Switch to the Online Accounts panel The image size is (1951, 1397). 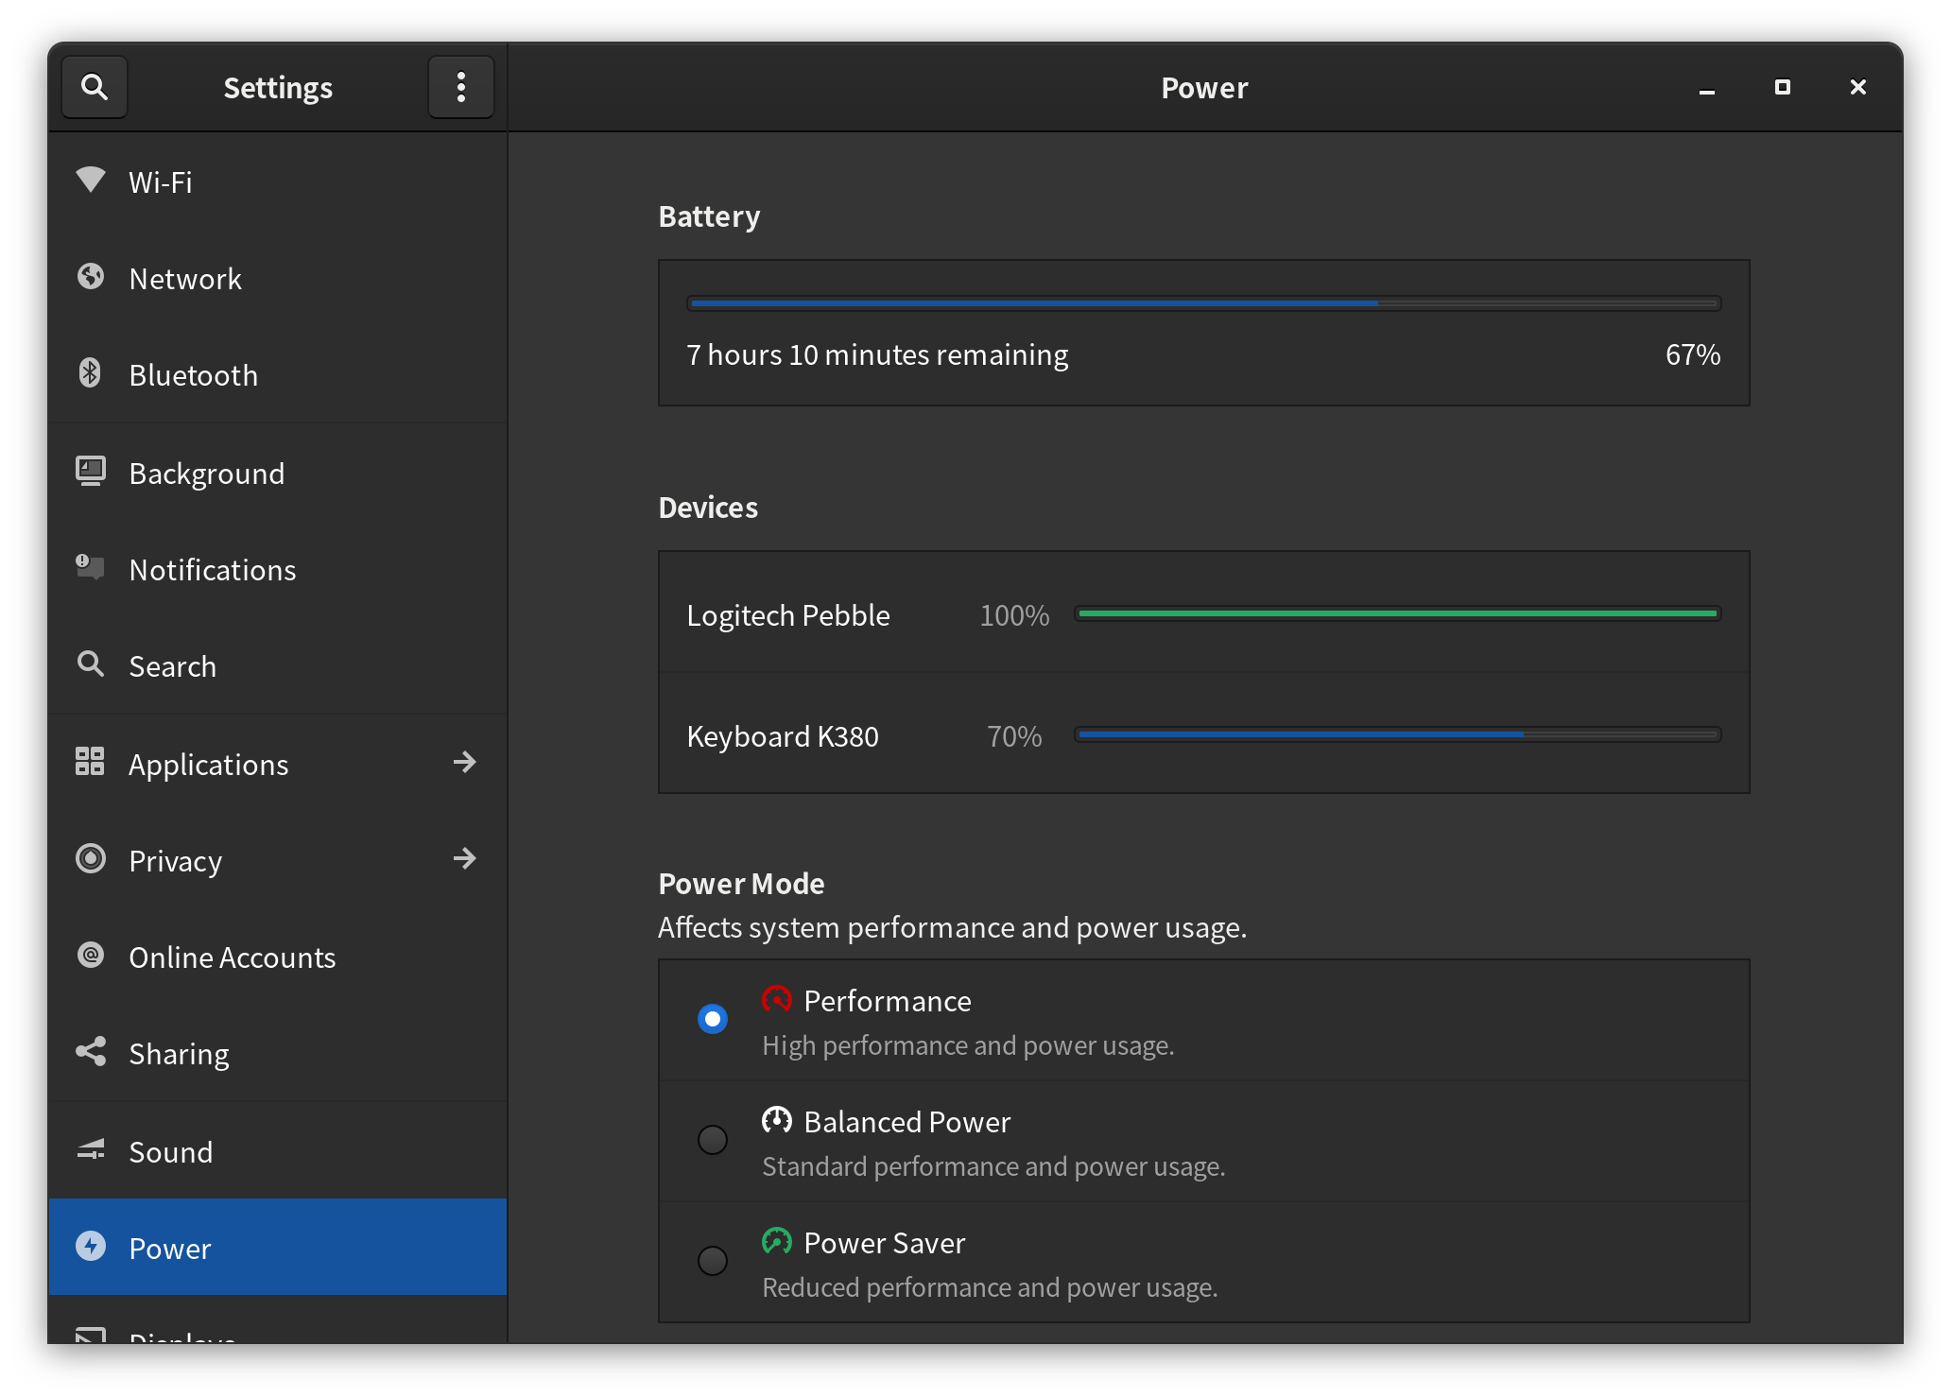coord(232,957)
